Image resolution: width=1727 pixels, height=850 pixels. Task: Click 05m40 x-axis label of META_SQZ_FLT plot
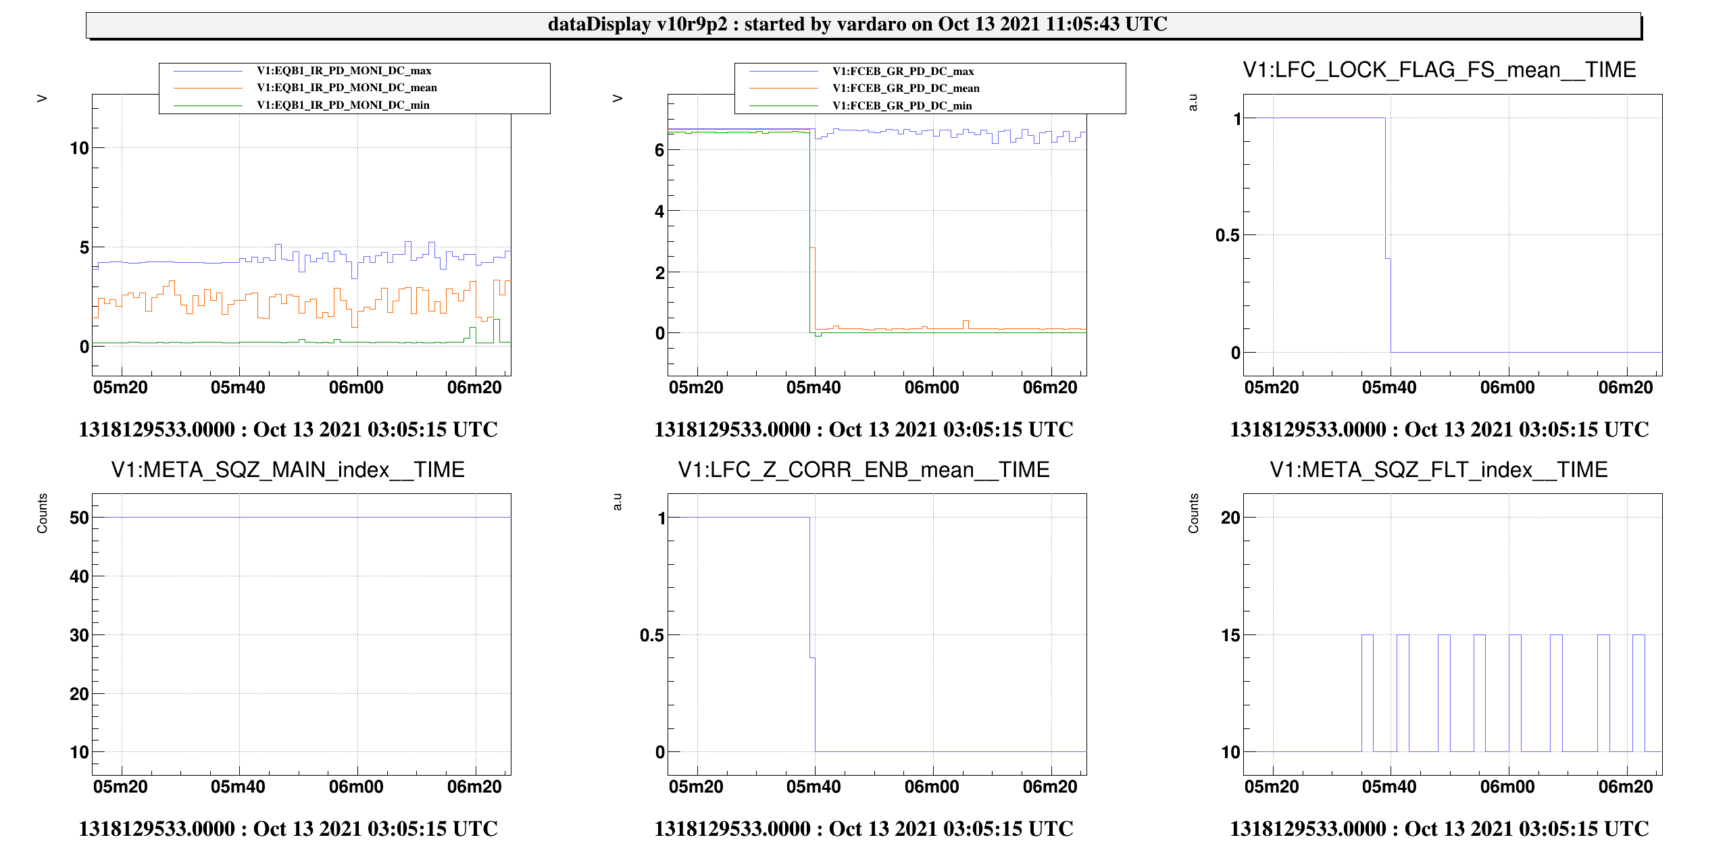pos(1389,787)
